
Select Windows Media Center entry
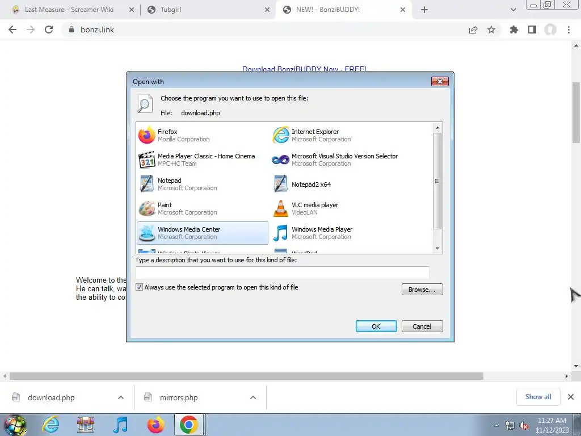click(203, 233)
